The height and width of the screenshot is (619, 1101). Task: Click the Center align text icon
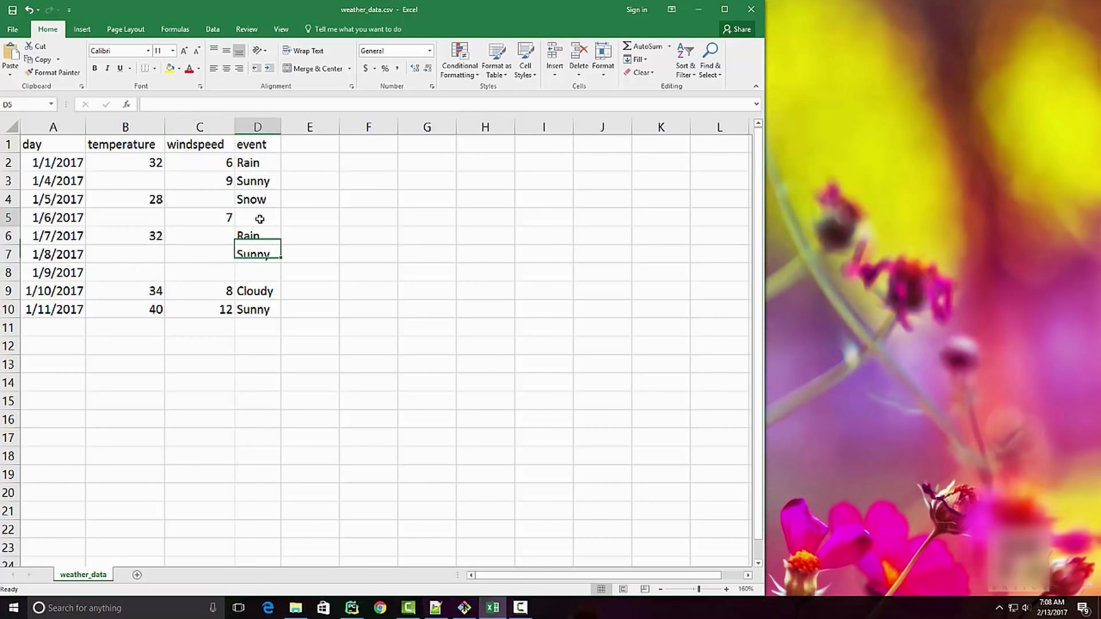click(227, 68)
